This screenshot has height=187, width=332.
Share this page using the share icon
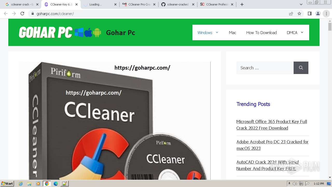coord(291,14)
